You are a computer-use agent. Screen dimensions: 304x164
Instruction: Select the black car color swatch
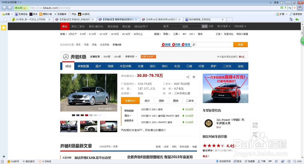click(74, 115)
